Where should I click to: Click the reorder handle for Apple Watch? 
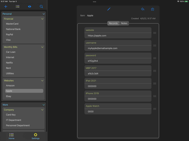[x=155, y=109]
